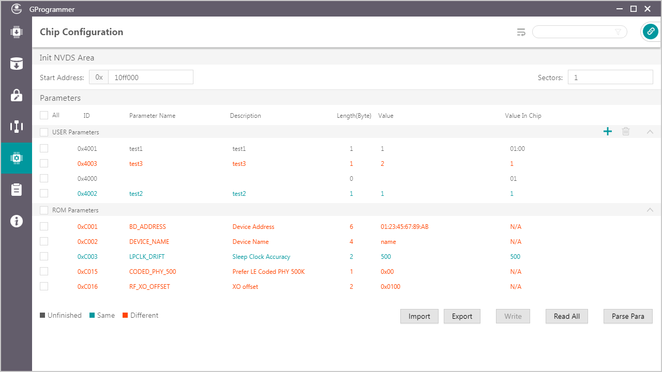This screenshot has height=372, width=662.
Task: Click the clipboard log icon in sidebar
Action: click(x=16, y=190)
